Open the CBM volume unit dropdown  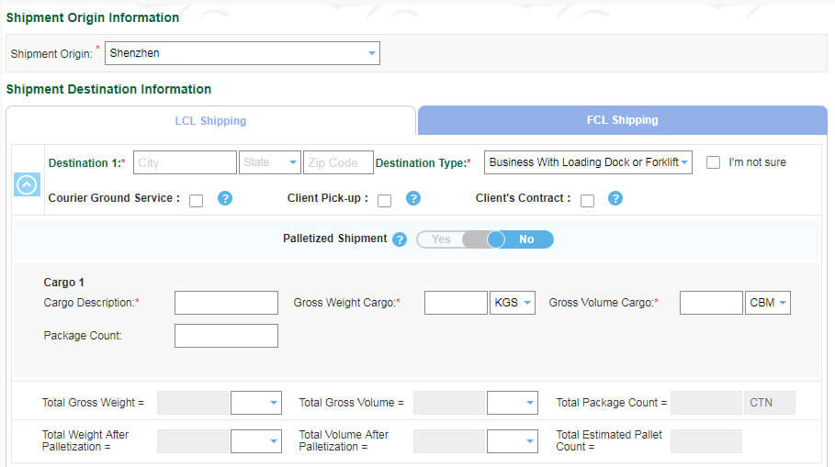click(768, 304)
